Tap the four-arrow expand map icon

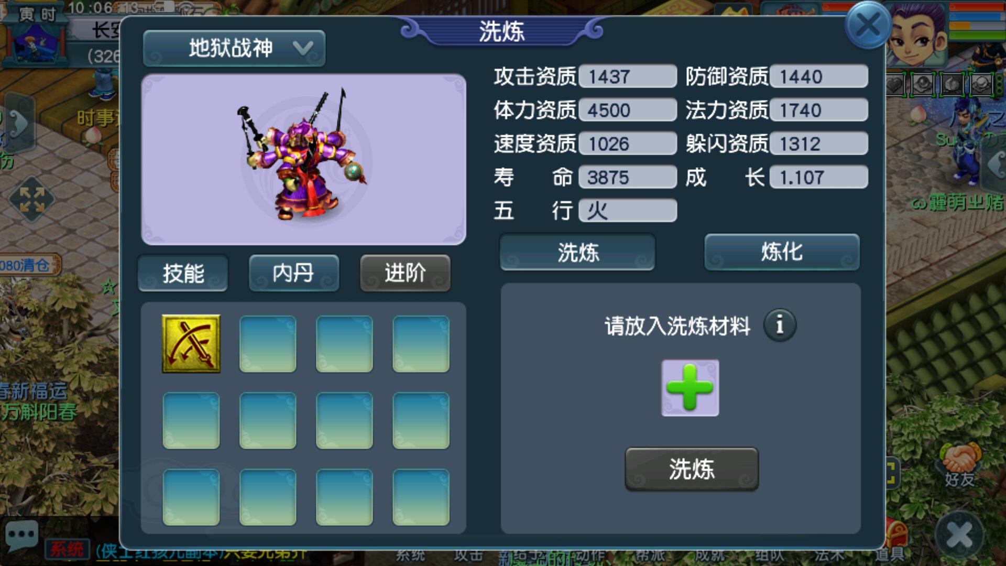(32, 200)
